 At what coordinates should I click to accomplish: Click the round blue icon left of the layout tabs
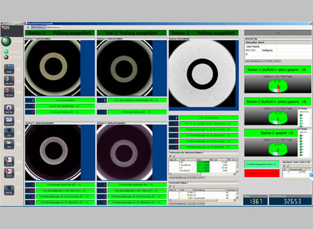[x=28, y=27]
